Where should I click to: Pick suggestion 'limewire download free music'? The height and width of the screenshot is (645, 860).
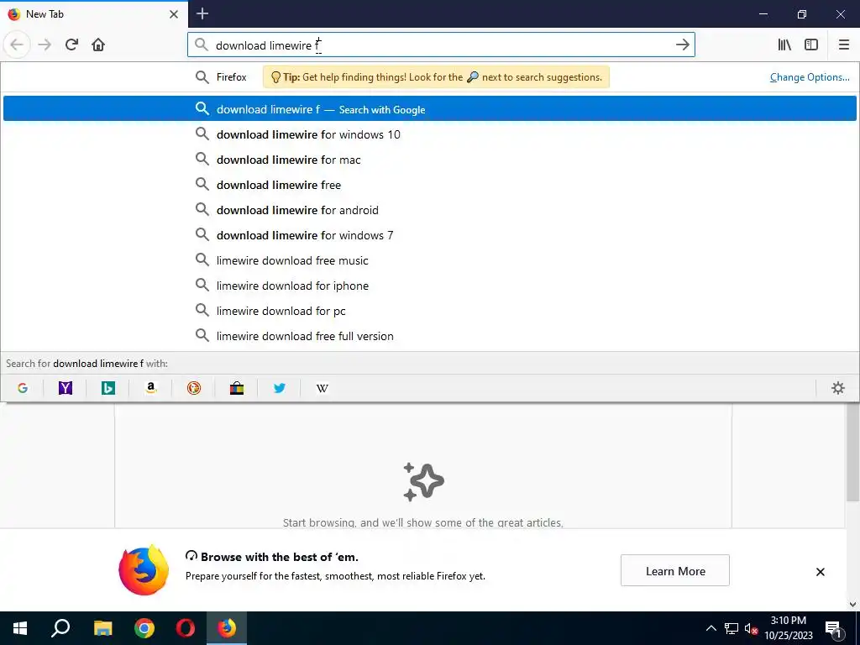point(429,260)
